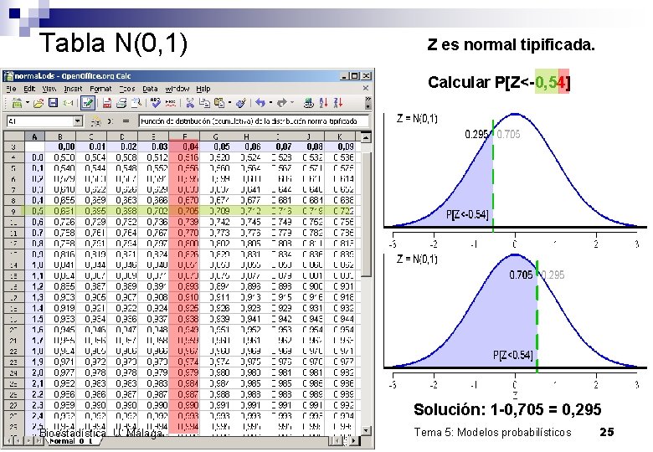The image size is (653, 452).
Task: Open Page Preview from the toolbar
Action: click(136, 103)
